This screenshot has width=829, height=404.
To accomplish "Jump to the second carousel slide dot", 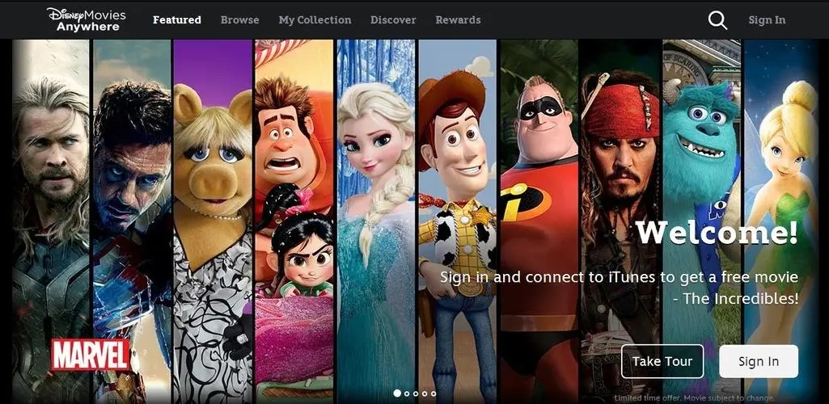I will click(407, 393).
